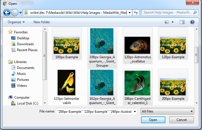
Task: Open Local Disk (C:)
Action: click(x=28, y=103)
